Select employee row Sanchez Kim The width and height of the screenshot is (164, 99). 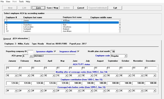point(61,25)
